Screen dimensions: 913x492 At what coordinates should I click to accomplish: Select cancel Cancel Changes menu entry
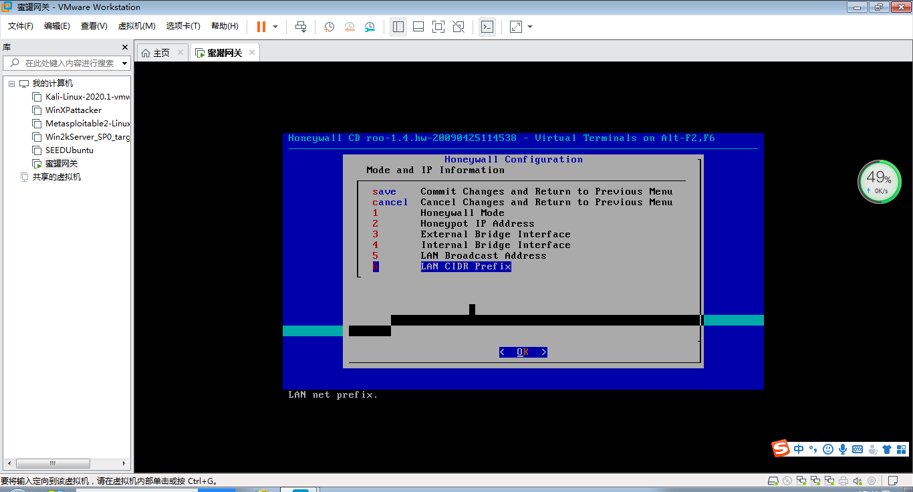coord(523,203)
